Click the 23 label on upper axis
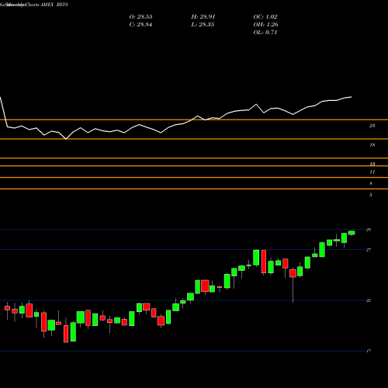 point(372,126)
